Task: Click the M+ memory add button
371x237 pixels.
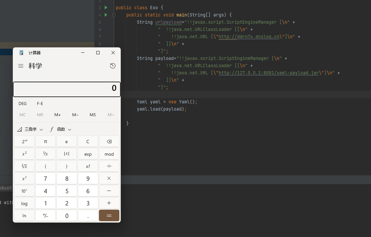Action: tap(57, 115)
